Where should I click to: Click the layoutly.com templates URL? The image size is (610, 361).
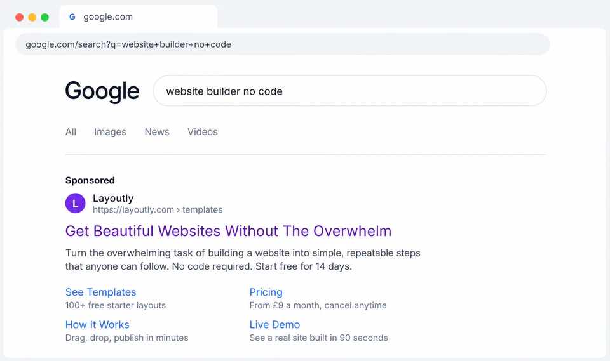[158, 210]
